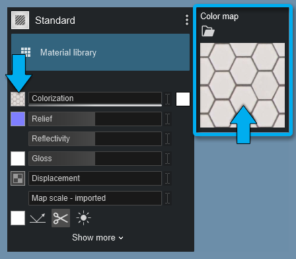
Task: Click the text cursor icon beside Relief
Action: click(x=168, y=119)
